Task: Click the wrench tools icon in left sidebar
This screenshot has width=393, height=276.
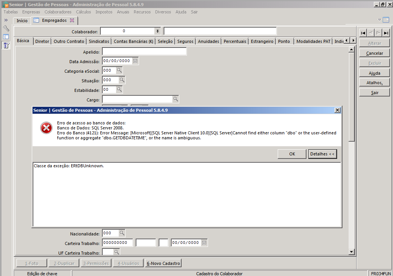Action: tap(6, 29)
